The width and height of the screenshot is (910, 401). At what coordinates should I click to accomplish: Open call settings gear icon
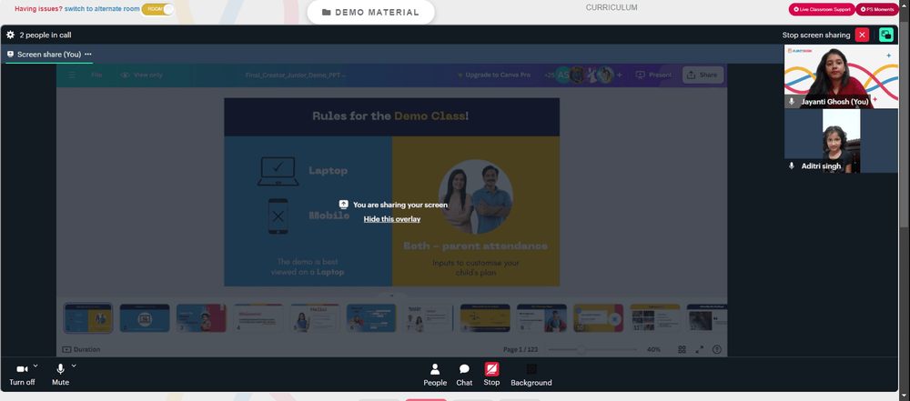pyautogui.click(x=10, y=35)
